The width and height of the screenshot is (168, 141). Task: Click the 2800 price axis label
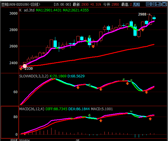[13, 30]
